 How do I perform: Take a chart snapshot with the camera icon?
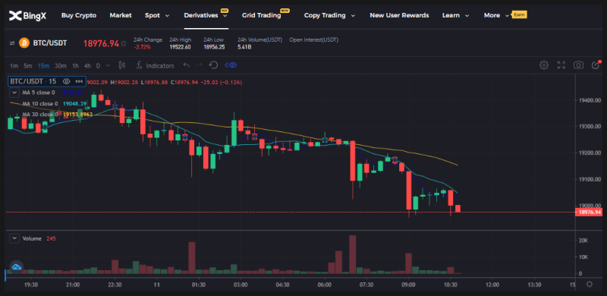pyautogui.click(x=578, y=65)
